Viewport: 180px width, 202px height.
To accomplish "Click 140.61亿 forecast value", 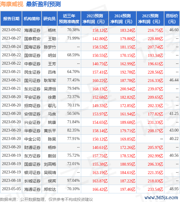I will (x=100, y=148).
